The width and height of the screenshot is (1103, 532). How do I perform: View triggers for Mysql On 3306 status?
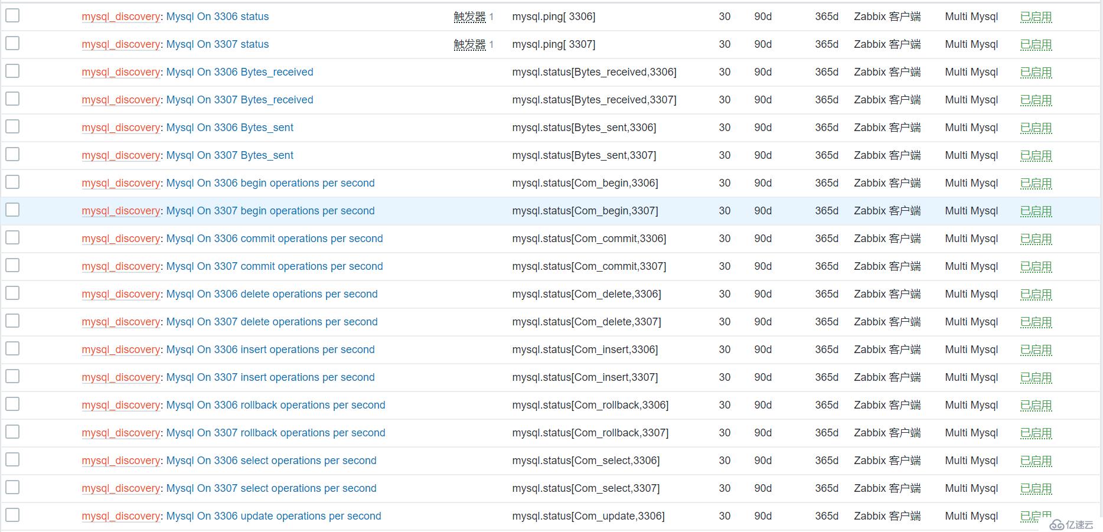[x=469, y=17]
